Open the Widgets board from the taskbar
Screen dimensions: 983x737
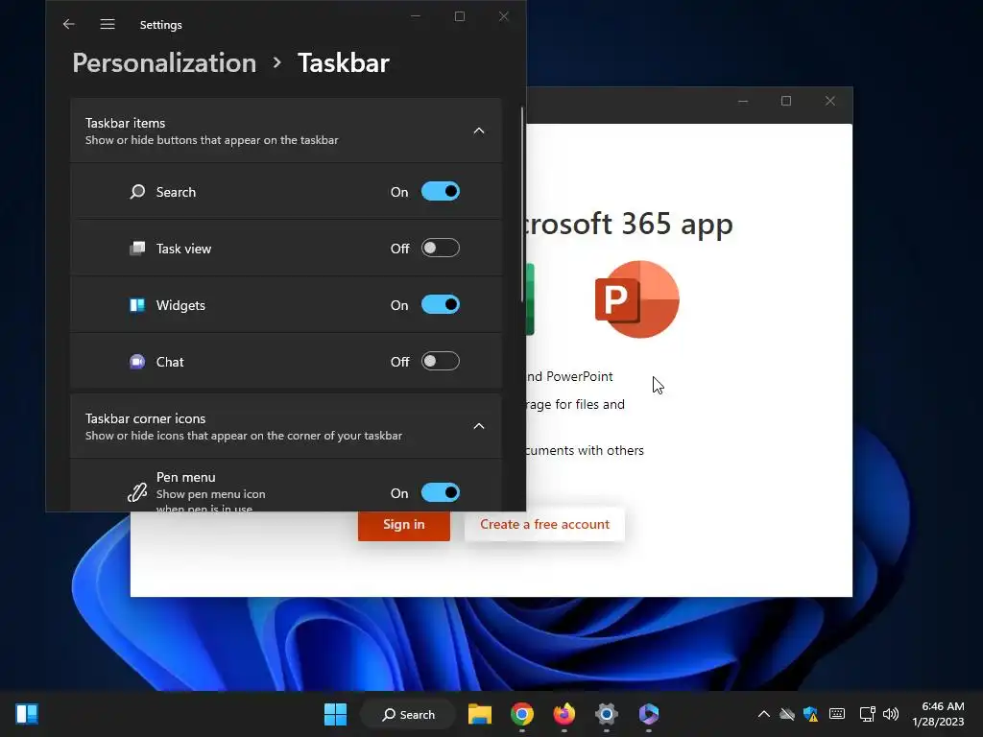[x=27, y=714]
